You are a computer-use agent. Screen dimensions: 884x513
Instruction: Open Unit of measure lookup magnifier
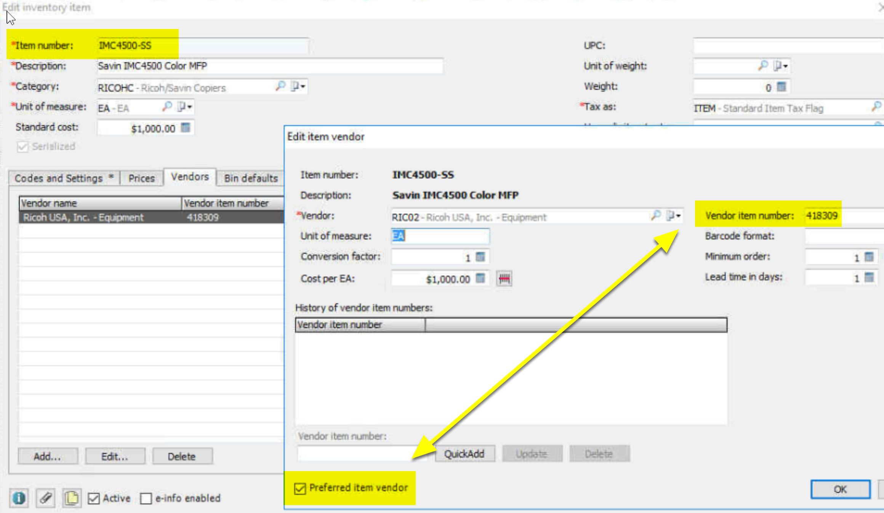pyautogui.click(x=167, y=106)
